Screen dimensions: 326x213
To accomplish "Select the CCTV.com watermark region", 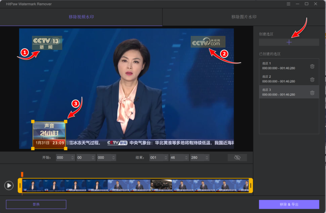I will [208, 42].
